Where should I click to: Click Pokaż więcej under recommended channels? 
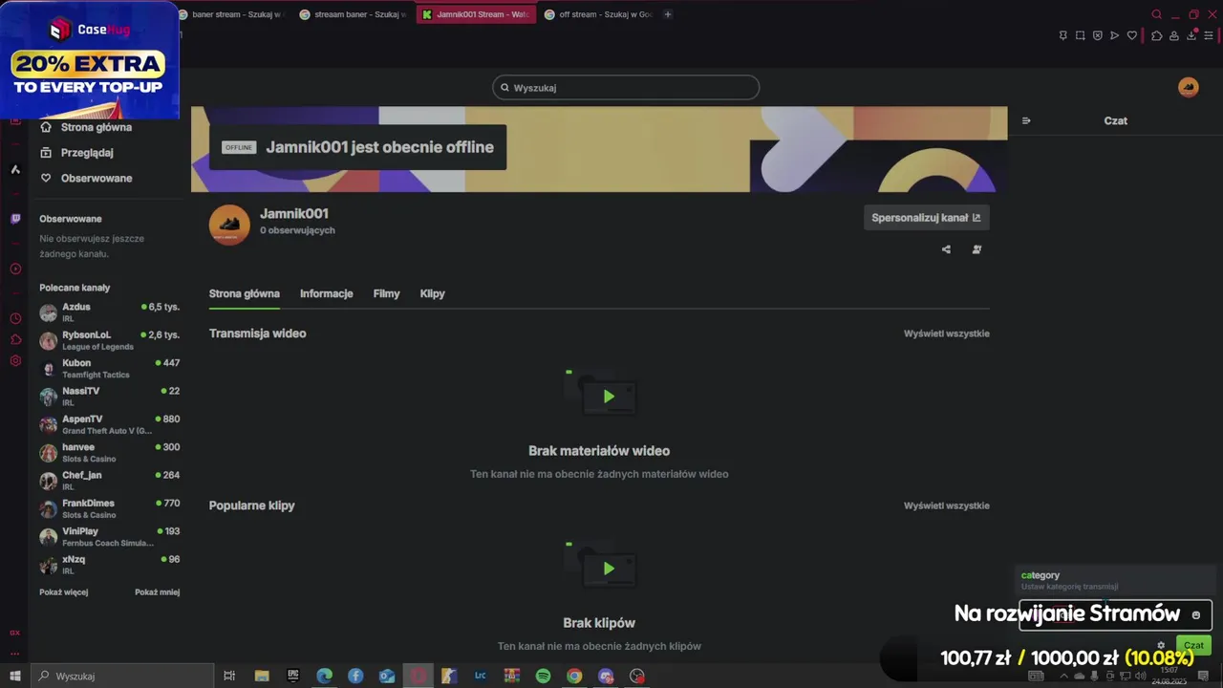click(63, 592)
